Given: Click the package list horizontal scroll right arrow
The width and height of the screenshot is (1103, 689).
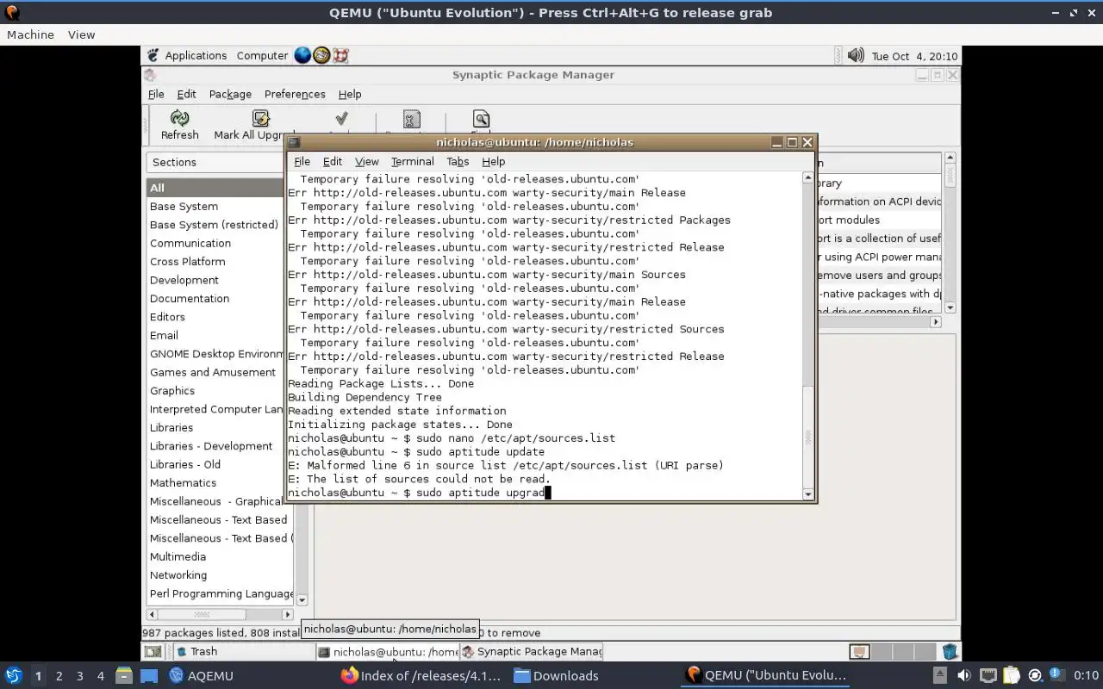Looking at the screenshot, I should pyautogui.click(x=936, y=322).
